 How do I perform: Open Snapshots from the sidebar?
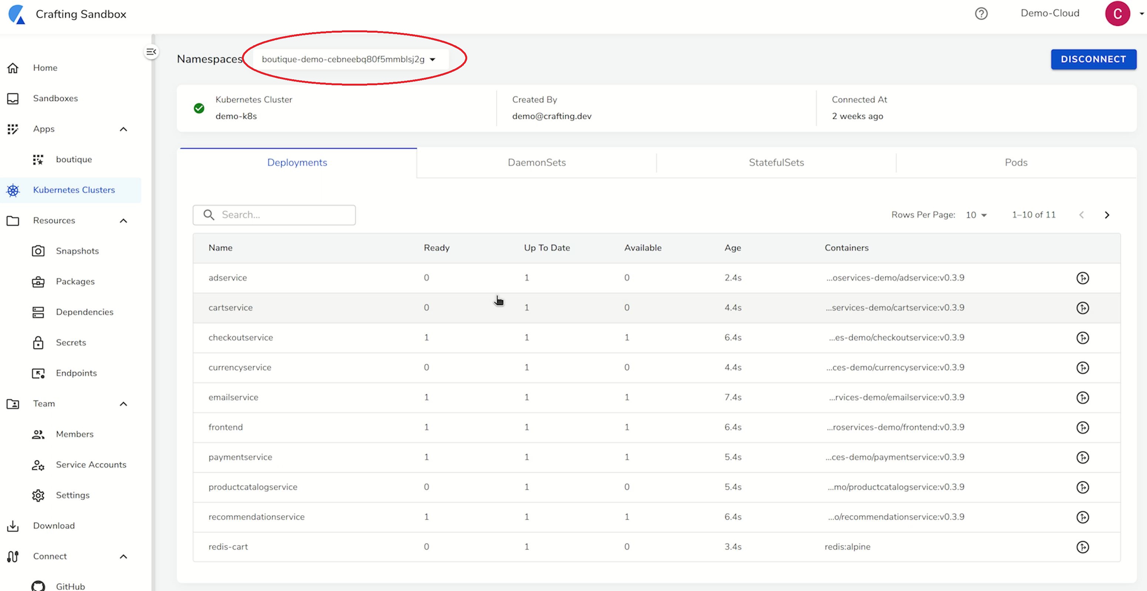point(77,251)
